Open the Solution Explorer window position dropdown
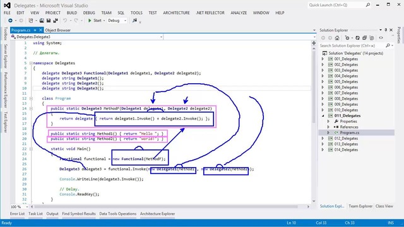The height and width of the screenshot is (227, 404). point(380,30)
